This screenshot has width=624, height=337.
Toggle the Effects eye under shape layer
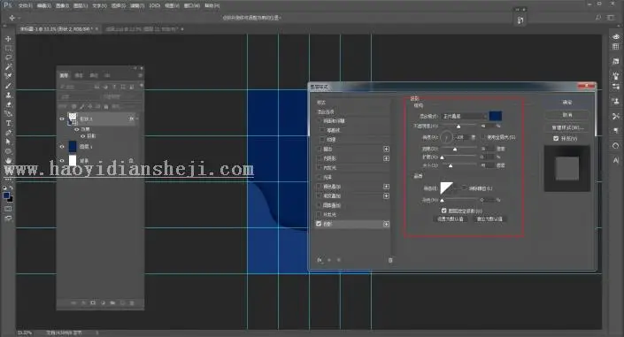pyautogui.click(x=76, y=129)
